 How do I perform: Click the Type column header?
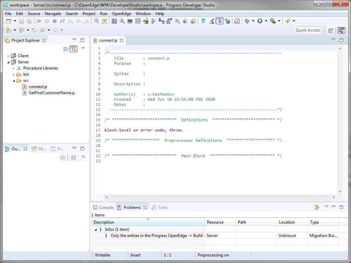tap(323, 222)
